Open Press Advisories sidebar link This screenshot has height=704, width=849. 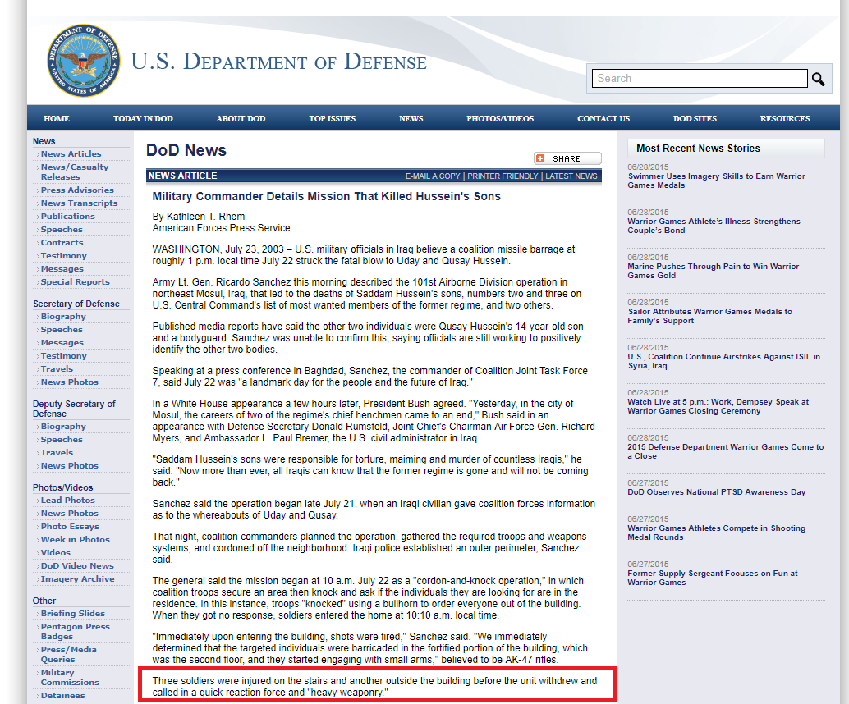pos(77,190)
